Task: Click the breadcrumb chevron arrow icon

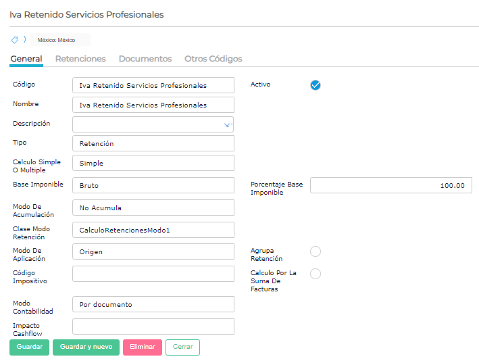Action: (25, 40)
